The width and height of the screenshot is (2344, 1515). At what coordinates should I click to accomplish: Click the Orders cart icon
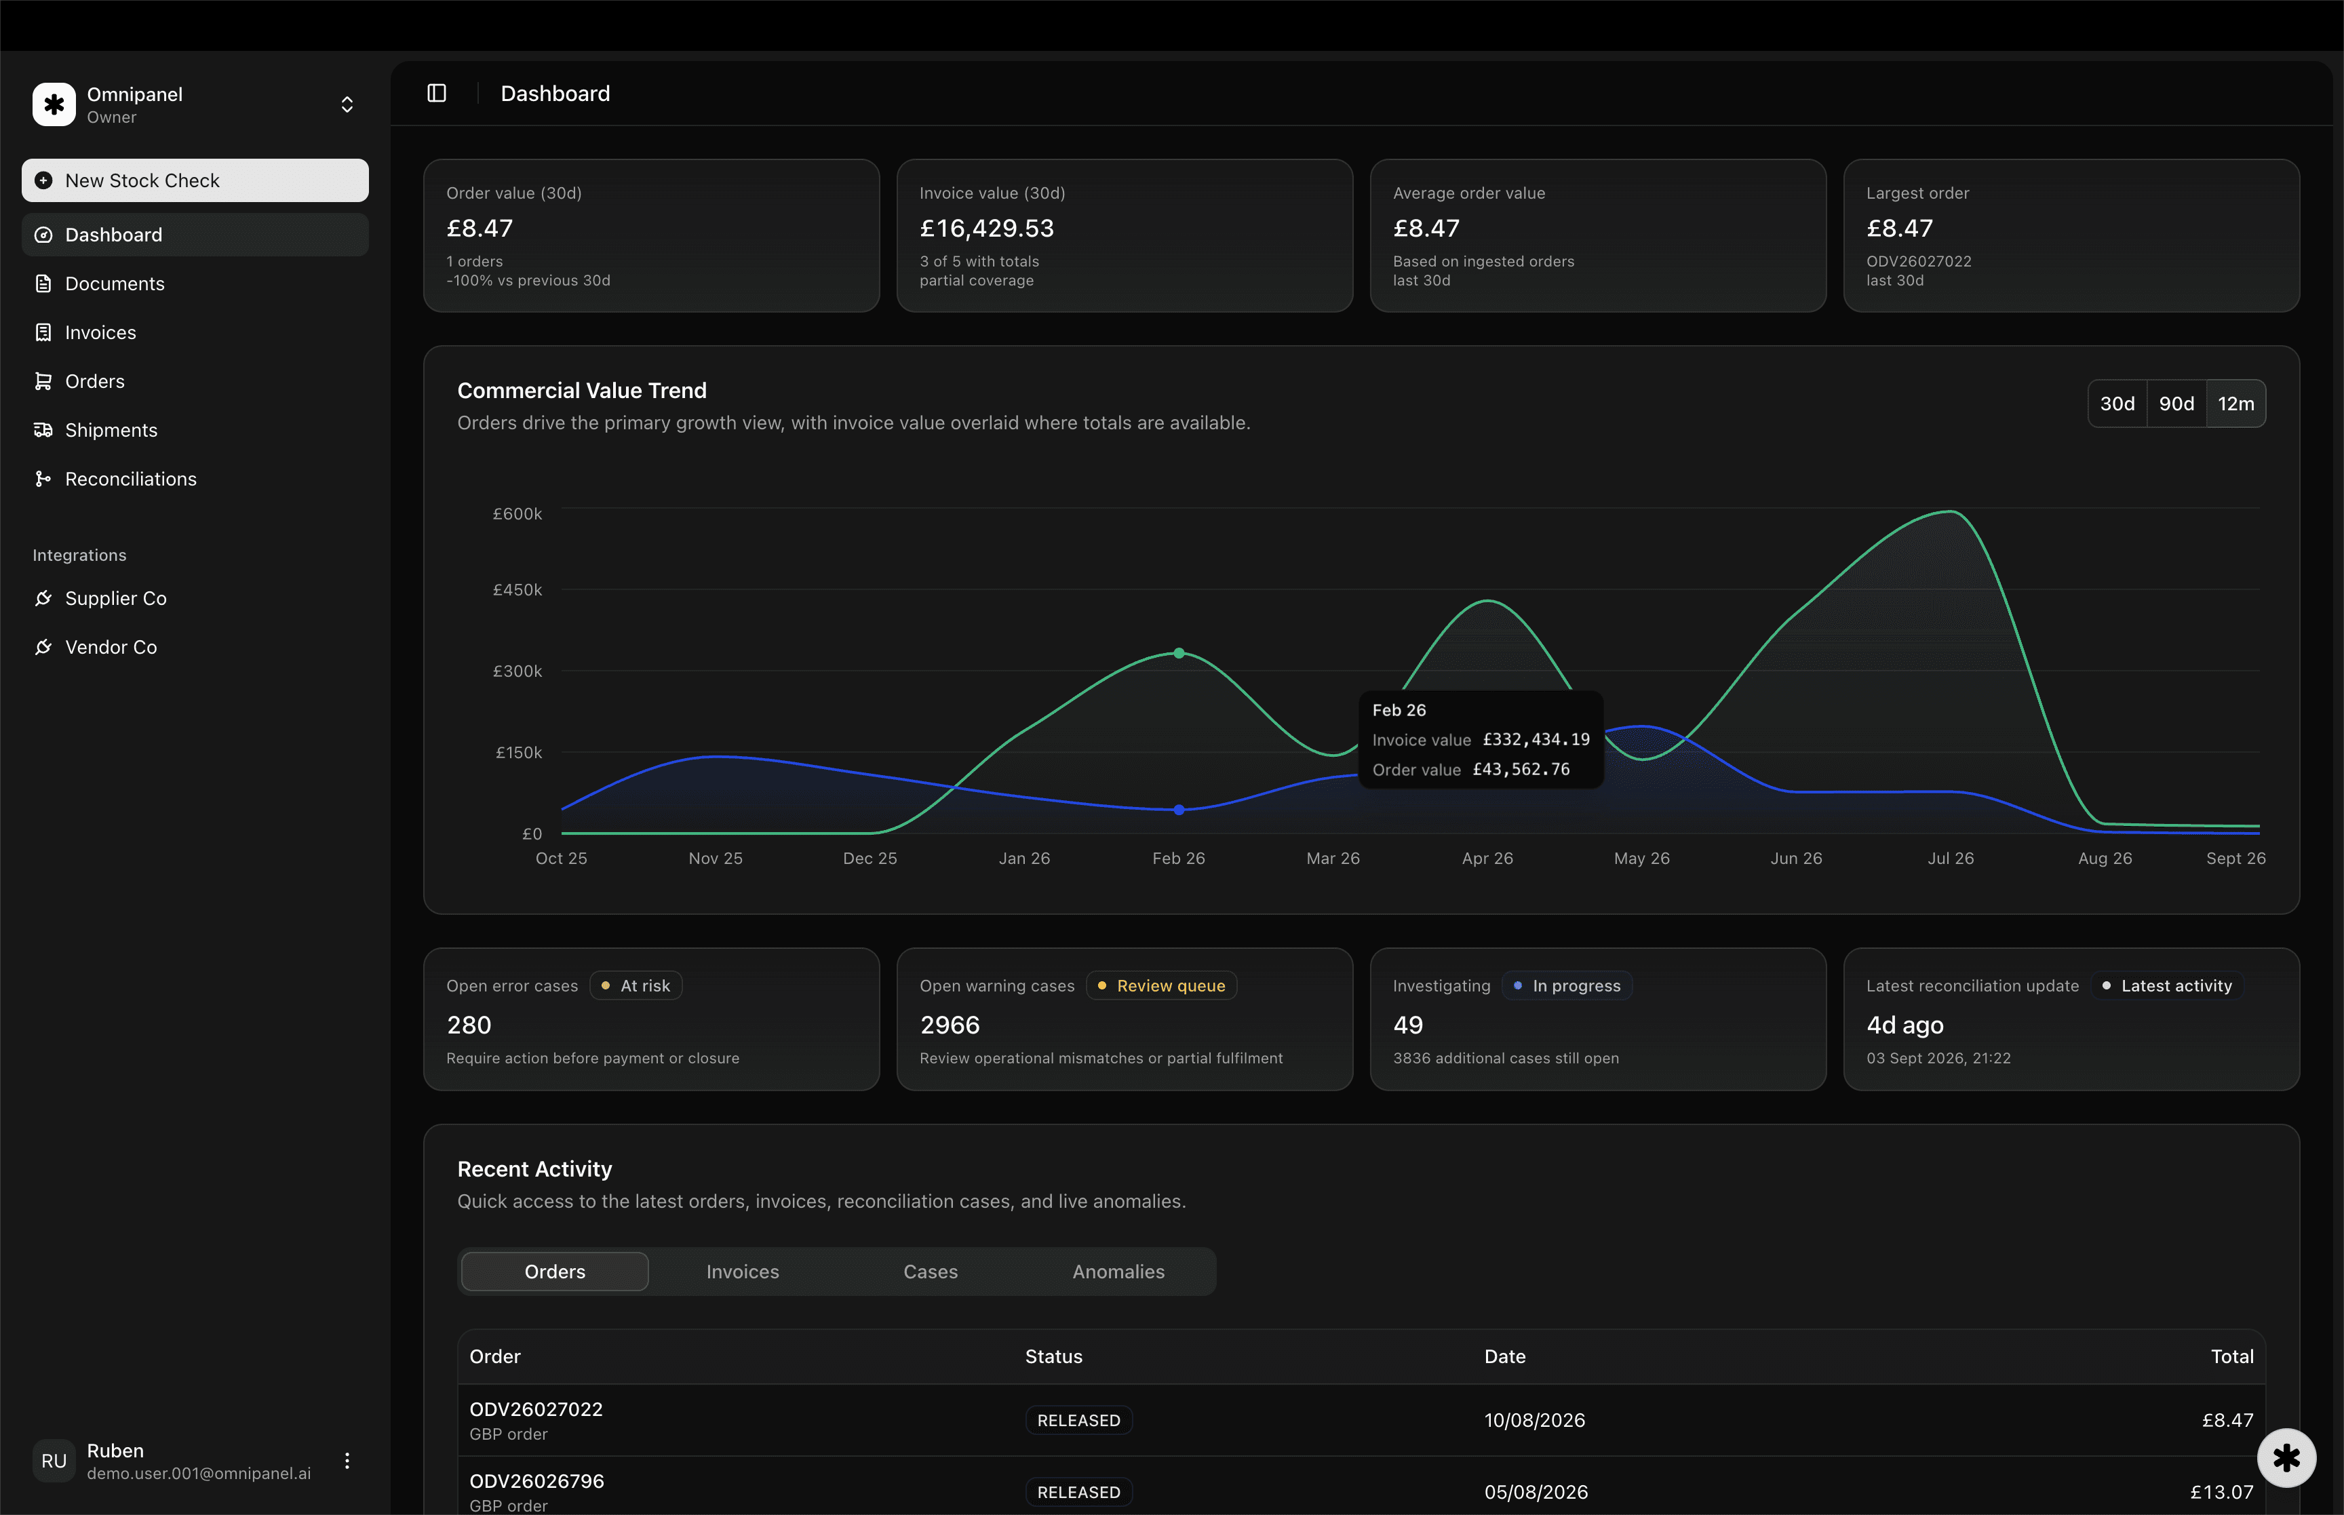tap(43, 380)
